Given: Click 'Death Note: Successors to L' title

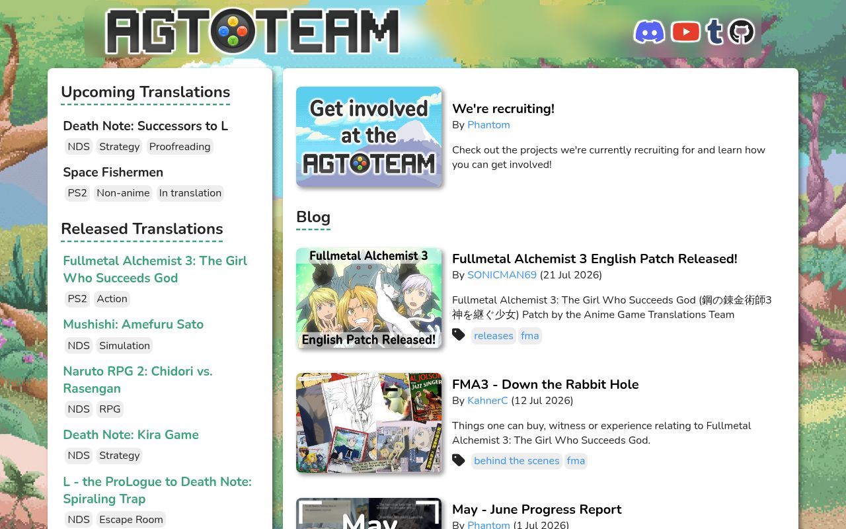Looking at the screenshot, I should coord(145,126).
